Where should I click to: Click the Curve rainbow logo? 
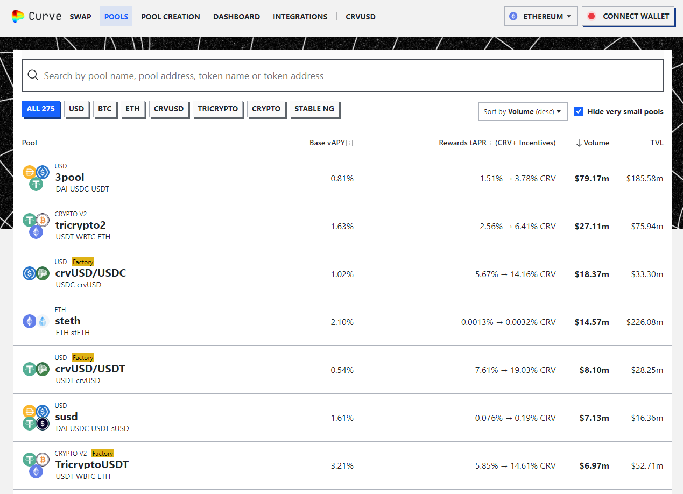18,17
